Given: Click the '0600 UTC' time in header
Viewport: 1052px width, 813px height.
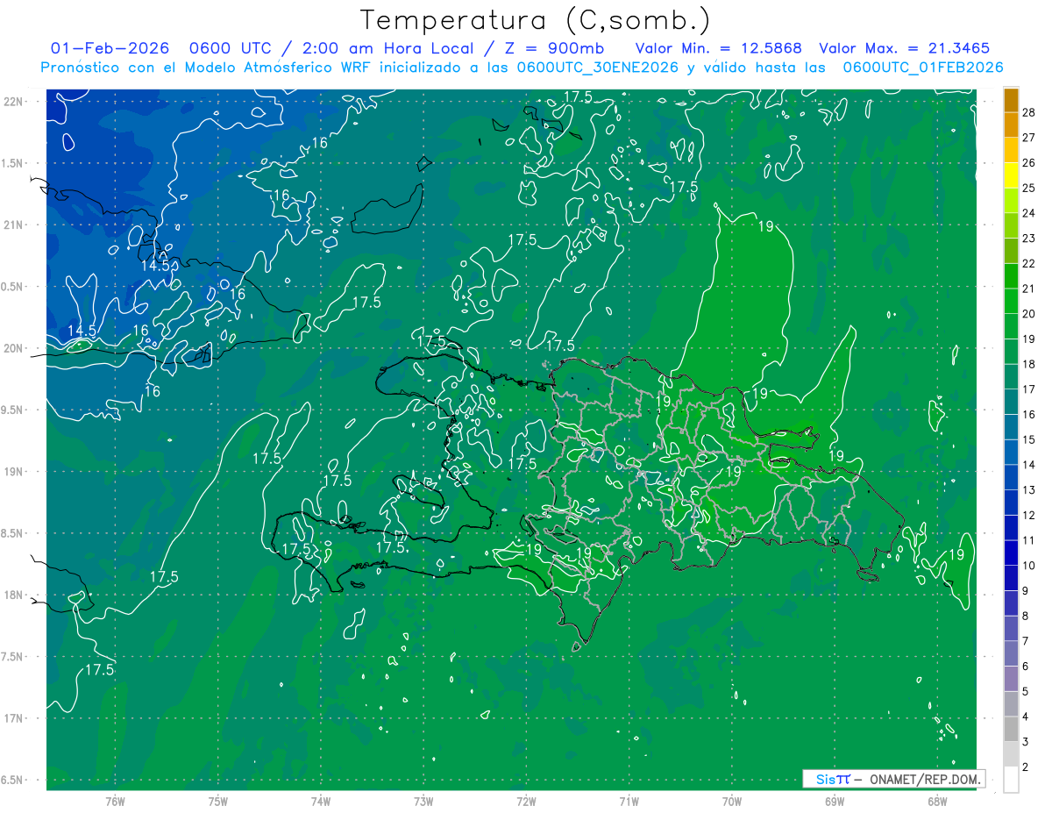Looking at the screenshot, I should [x=228, y=48].
